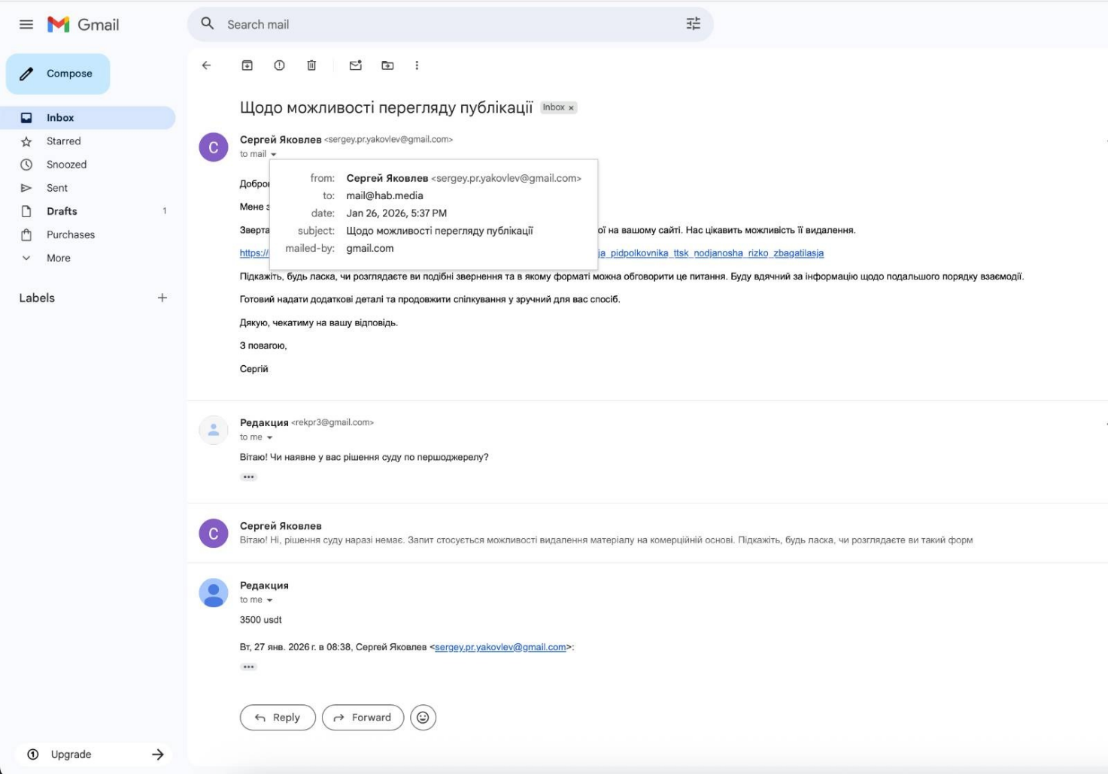Image resolution: width=1108 pixels, height=774 pixels.
Task: Open the three-dot more actions menu
Action: click(417, 65)
